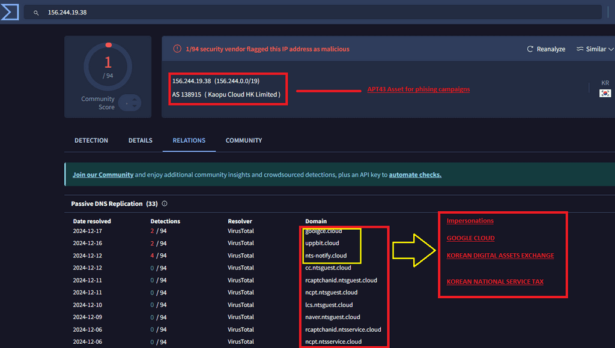Click the Community Score label

click(98, 103)
